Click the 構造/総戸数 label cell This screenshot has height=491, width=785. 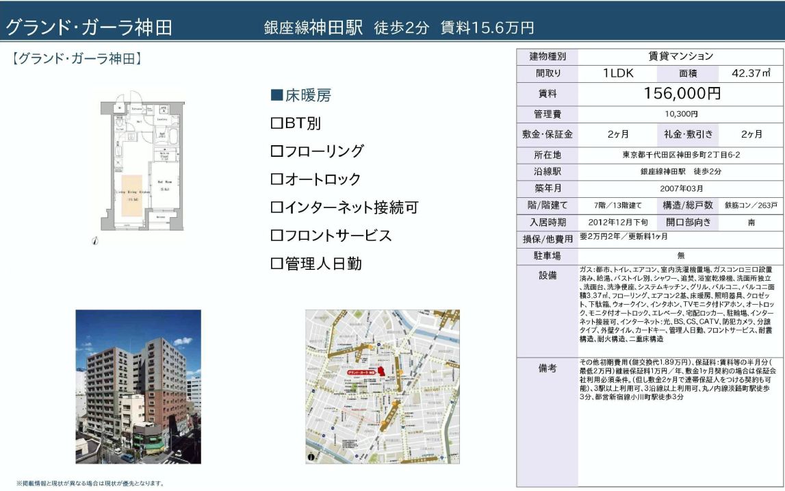coord(688,205)
